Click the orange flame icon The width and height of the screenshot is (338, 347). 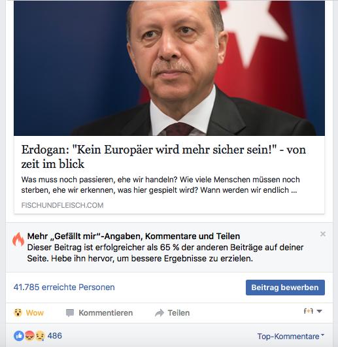pyautogui.click(x=18, y=239)
